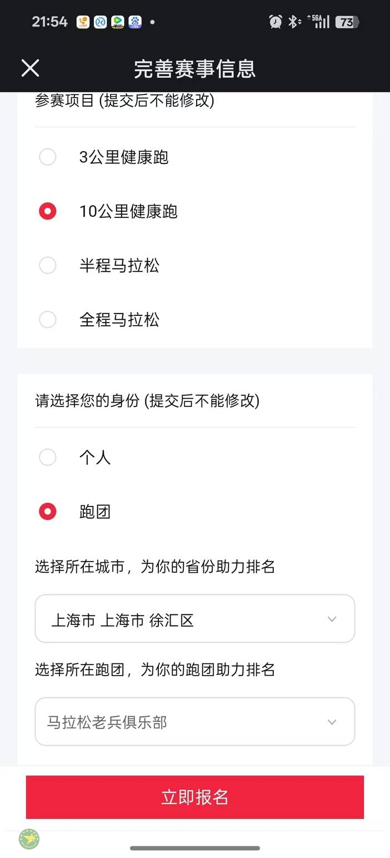Close the 完善赛事信息 page with X
Screen dimensions: 390x858
[30, 68]
